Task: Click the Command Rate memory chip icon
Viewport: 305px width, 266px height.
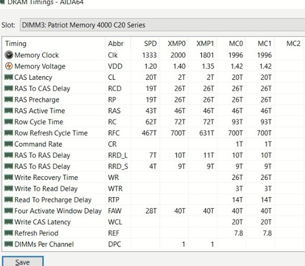Action: click(x=9, y=144)
